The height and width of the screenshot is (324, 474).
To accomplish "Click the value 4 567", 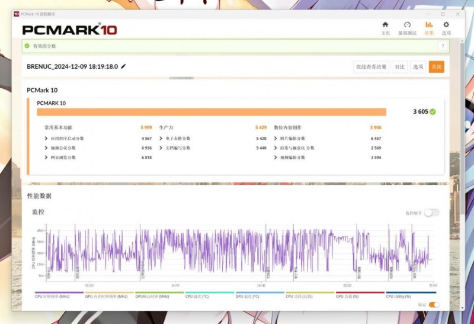I will coord(146,139).
